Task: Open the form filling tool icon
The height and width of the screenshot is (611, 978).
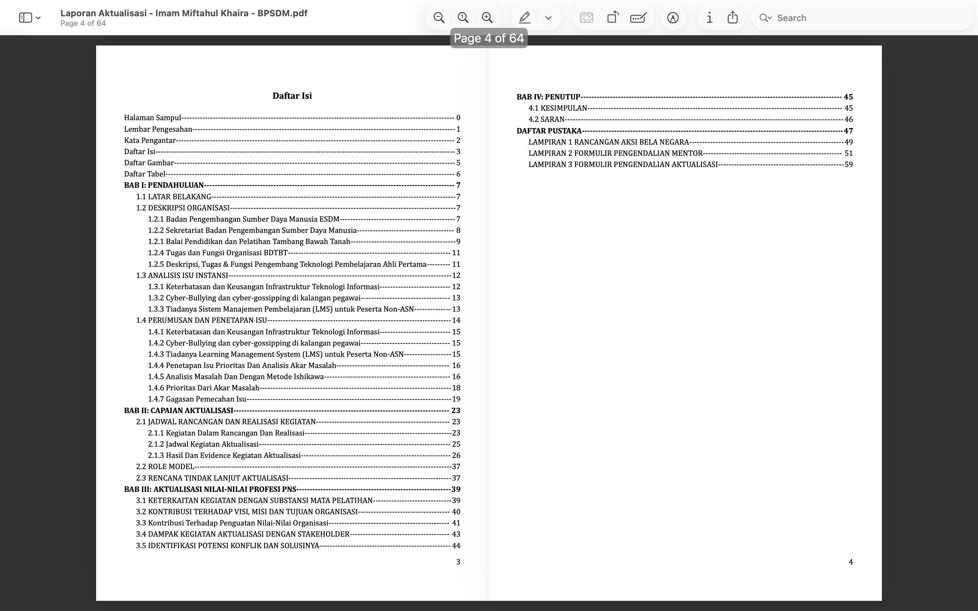Action: point(638,18)
